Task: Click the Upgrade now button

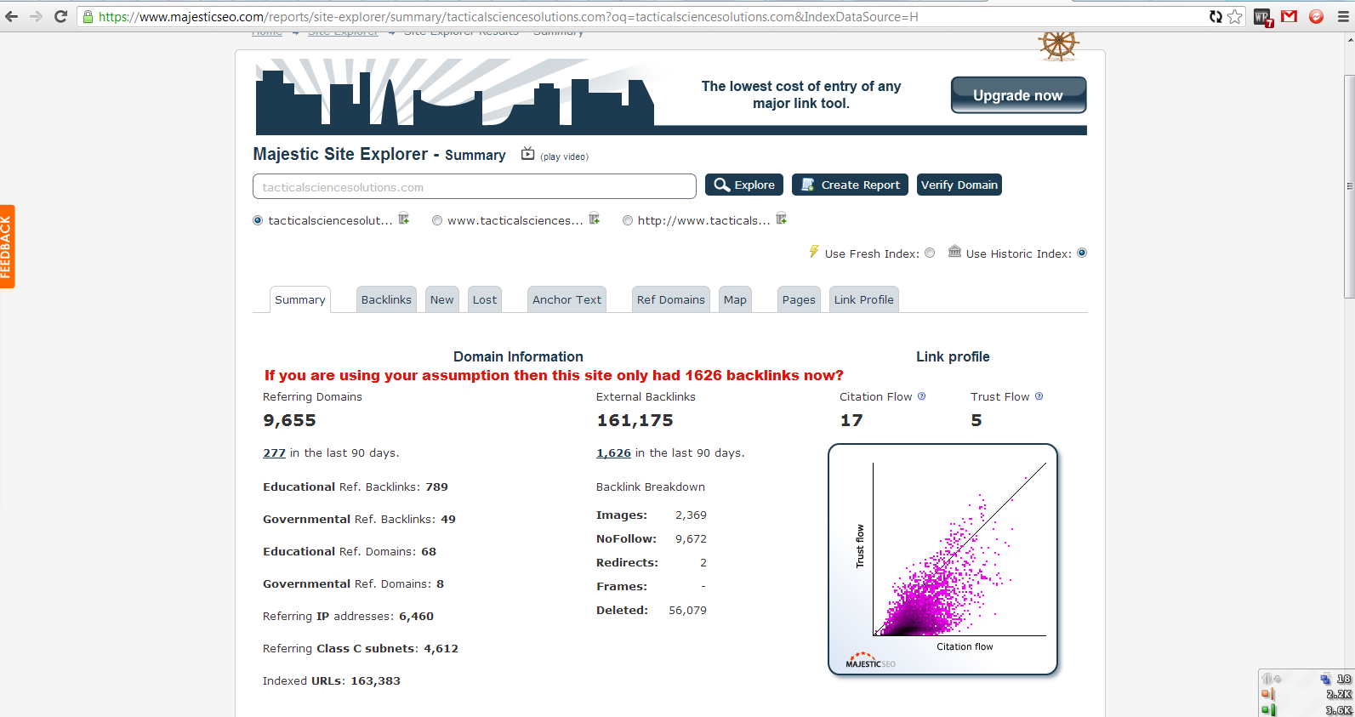Action: pos(1018,95)
